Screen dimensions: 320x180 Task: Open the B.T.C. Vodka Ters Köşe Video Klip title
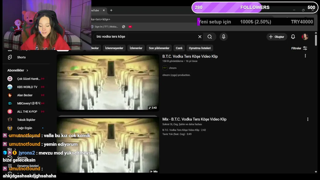coord(190,56)
